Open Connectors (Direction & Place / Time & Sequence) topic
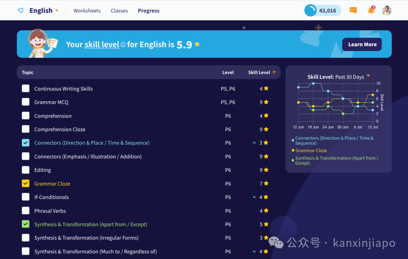 click(x=92, y=143)
